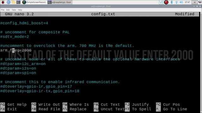Open the Help menu in terminal
Image resolution: width=202 pixels, height=113 pixels.
[20, 10]
